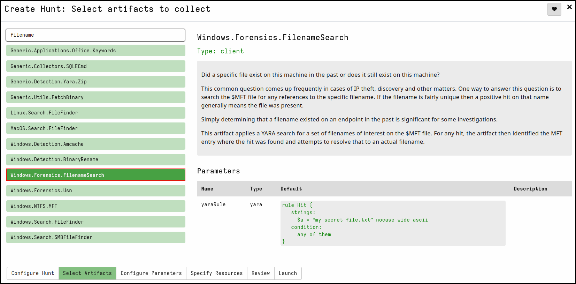This screenshot has width=576, height=284.
Task: Open the Configure Parameters step
Action: (x=151, y=273)
